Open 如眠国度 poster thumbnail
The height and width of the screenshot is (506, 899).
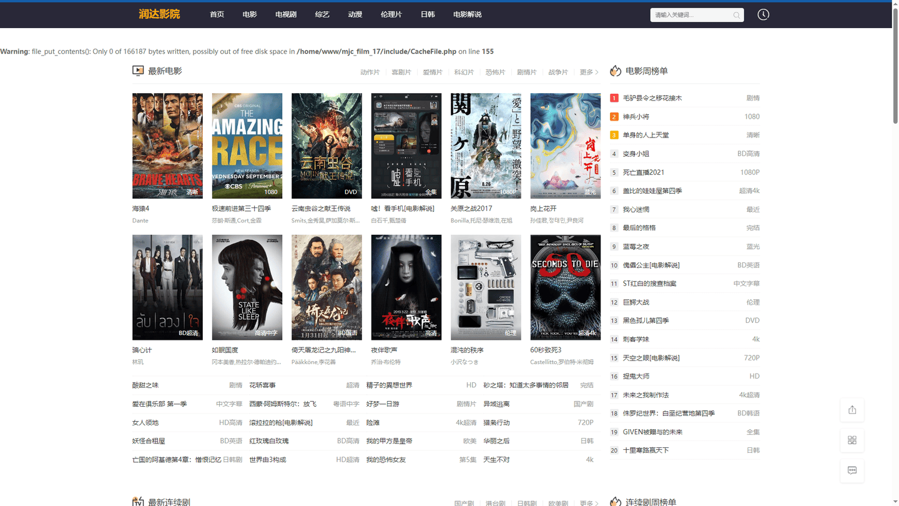click(x=247, y=287)
